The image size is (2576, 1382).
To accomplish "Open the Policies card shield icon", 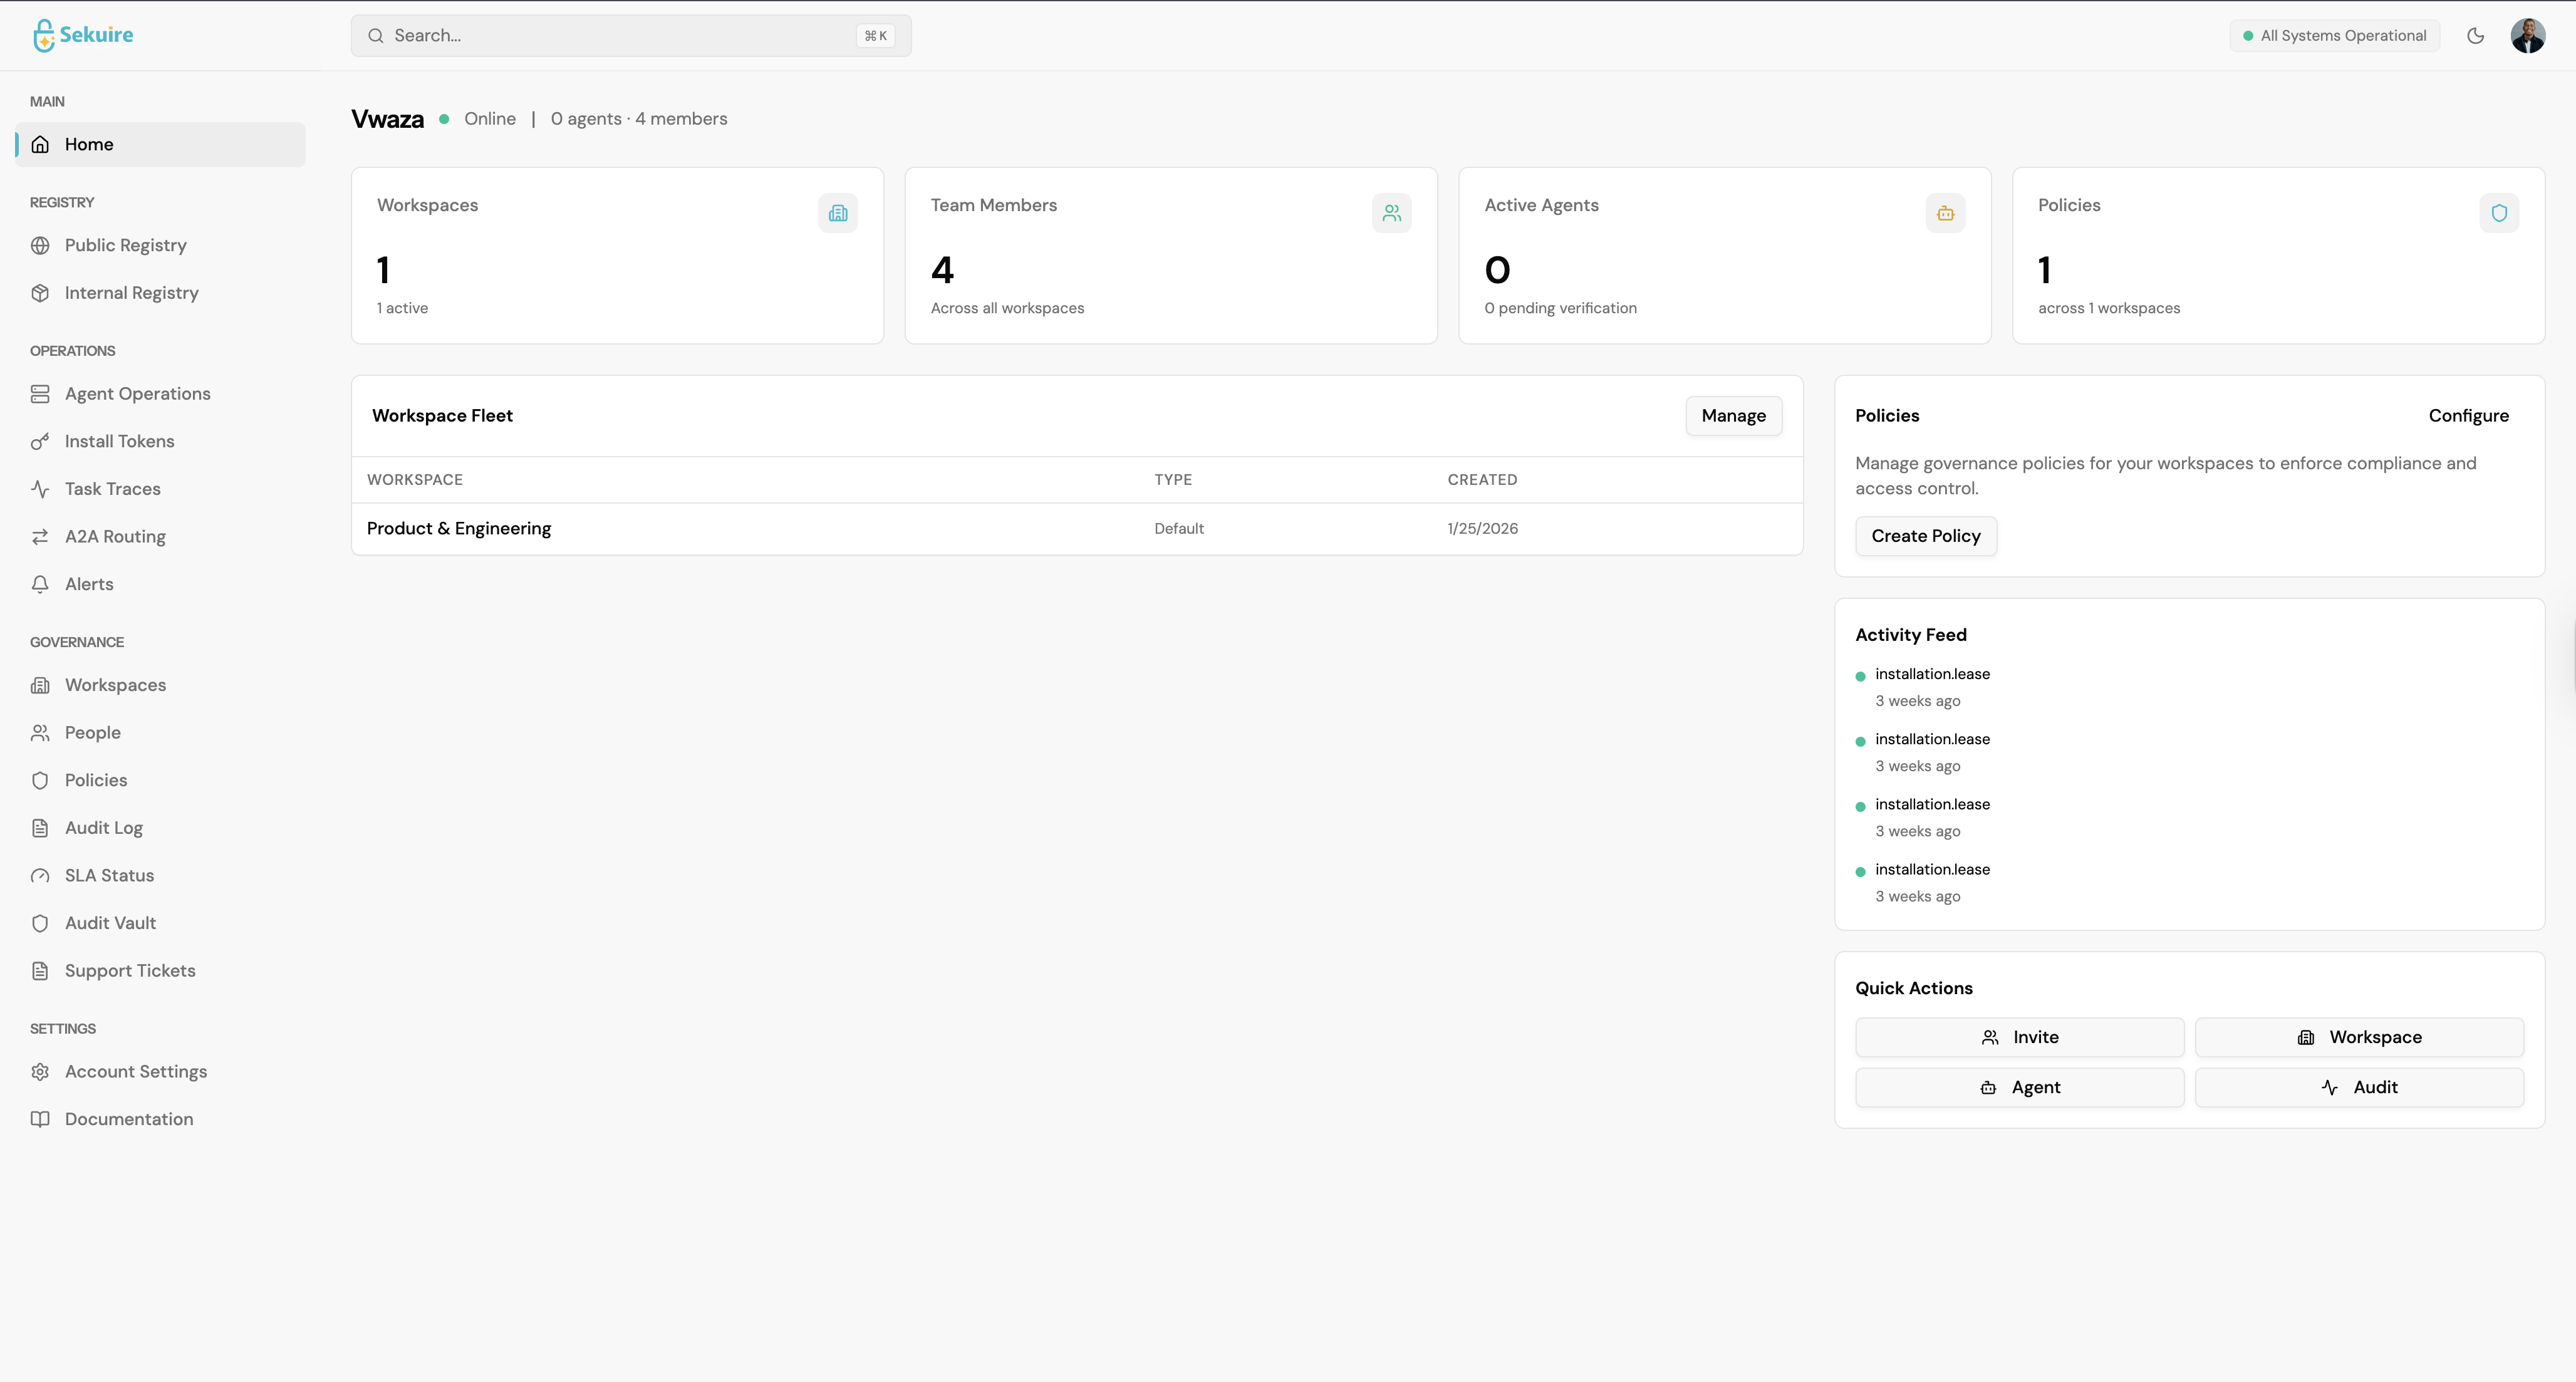I will tap(2499, 213).
